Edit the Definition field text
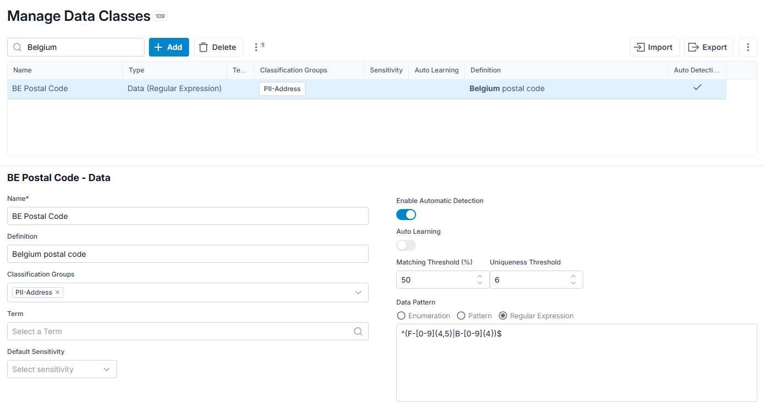 (x=188, y=254)
